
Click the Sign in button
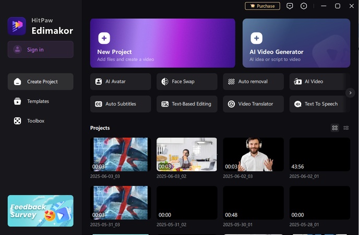point(40,50)
